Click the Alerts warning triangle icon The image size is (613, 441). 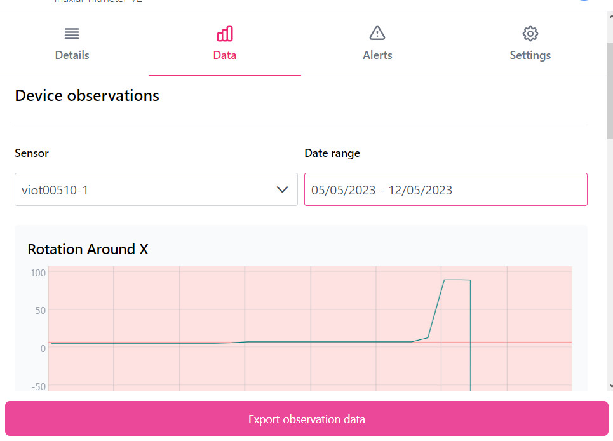click(377, 33)
